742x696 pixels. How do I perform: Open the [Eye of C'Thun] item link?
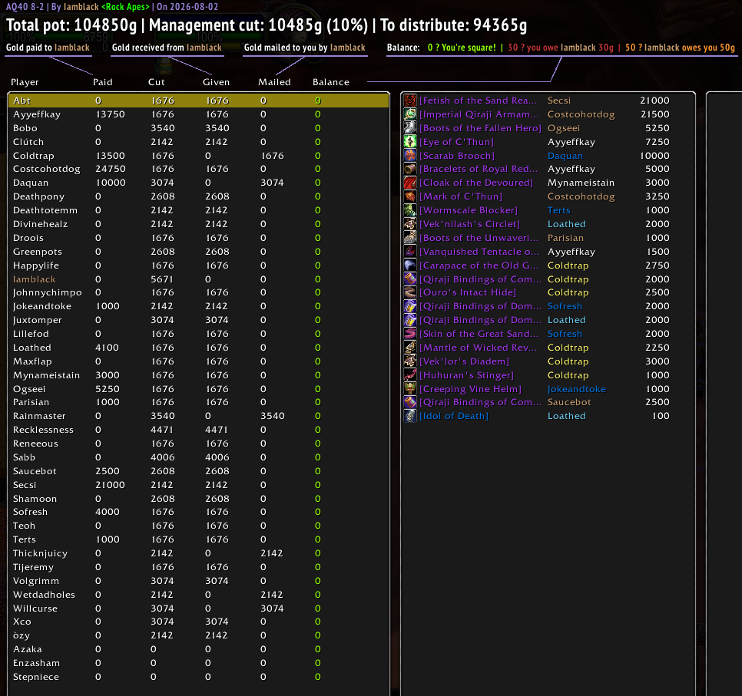point(456,142)
